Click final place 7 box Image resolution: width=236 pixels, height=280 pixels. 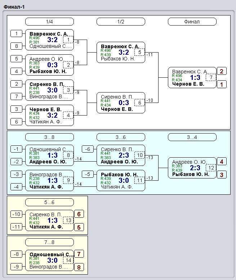(79, 254)
